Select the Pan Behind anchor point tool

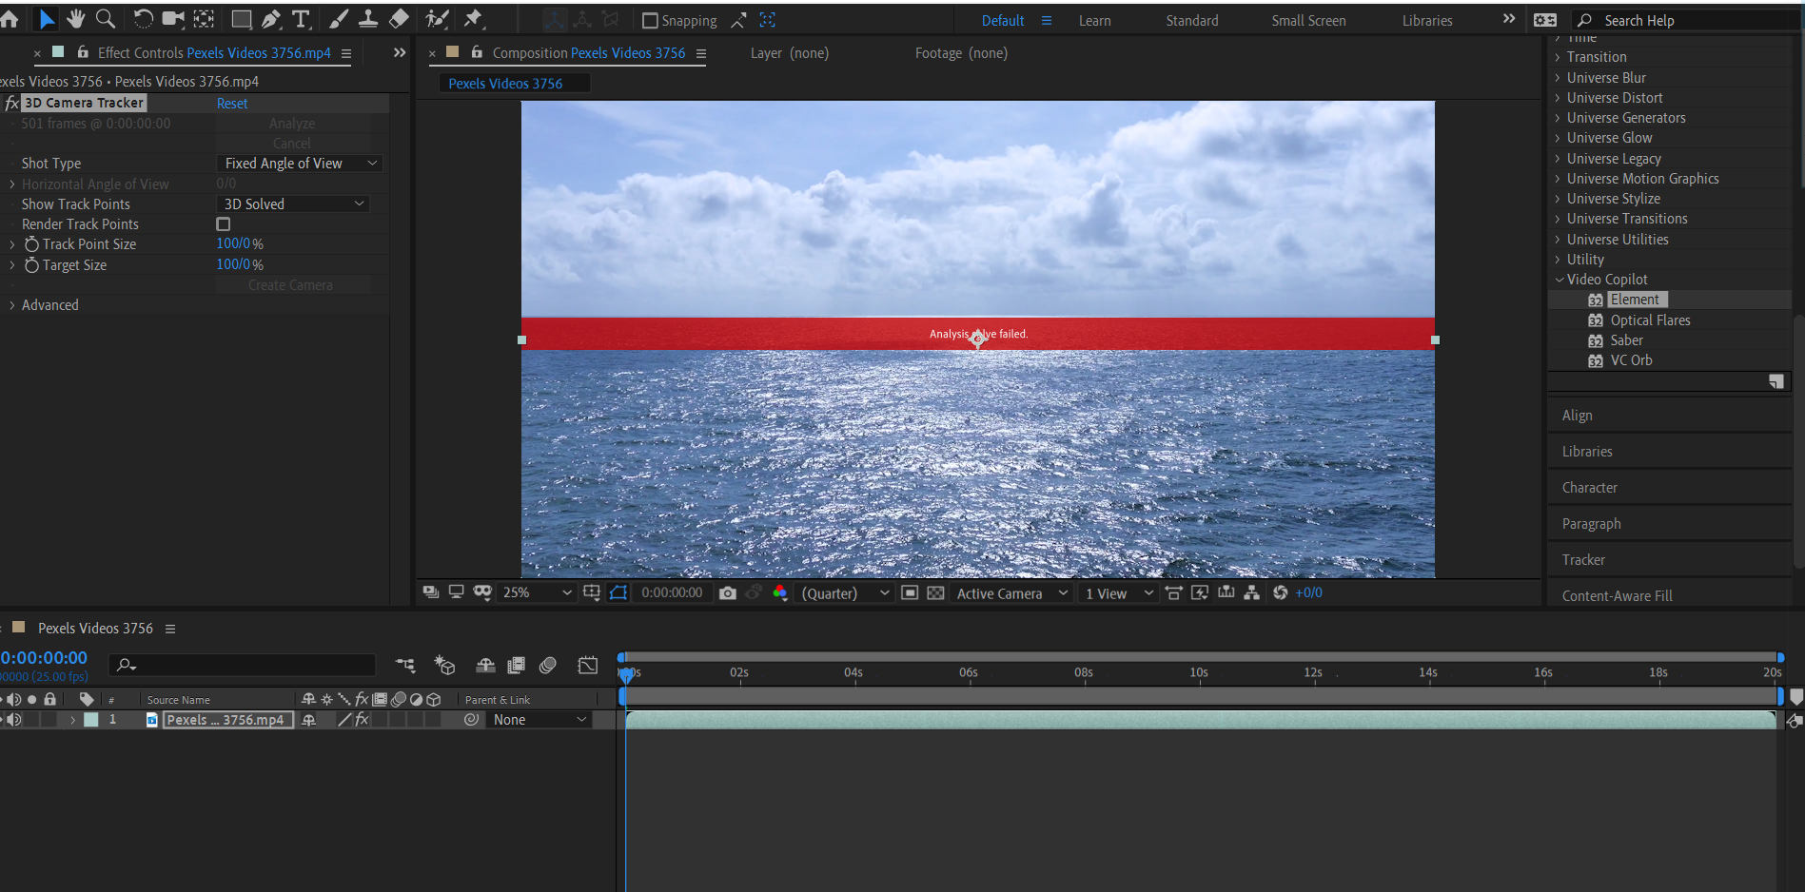204,18
